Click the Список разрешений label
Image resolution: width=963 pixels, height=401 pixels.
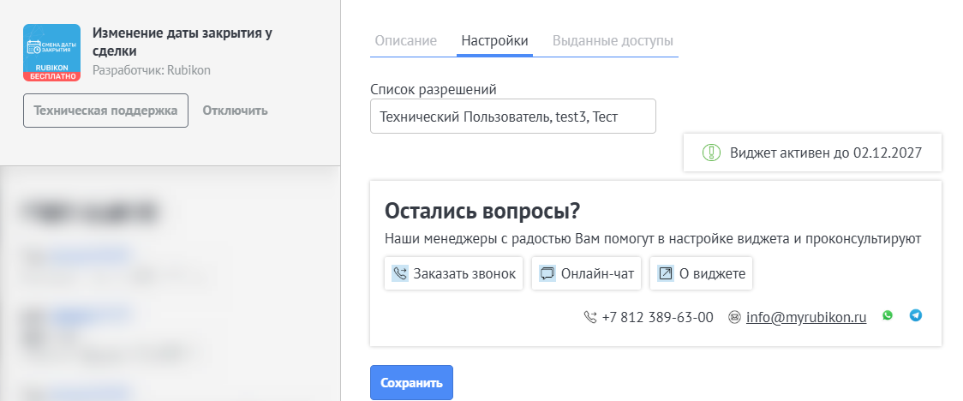[434, 90]
